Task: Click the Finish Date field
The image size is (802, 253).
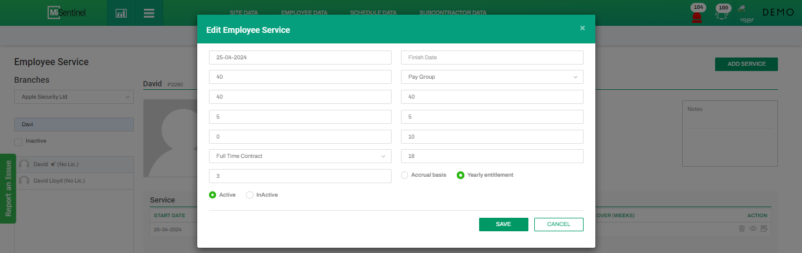Action: click(x=492, y=58)
